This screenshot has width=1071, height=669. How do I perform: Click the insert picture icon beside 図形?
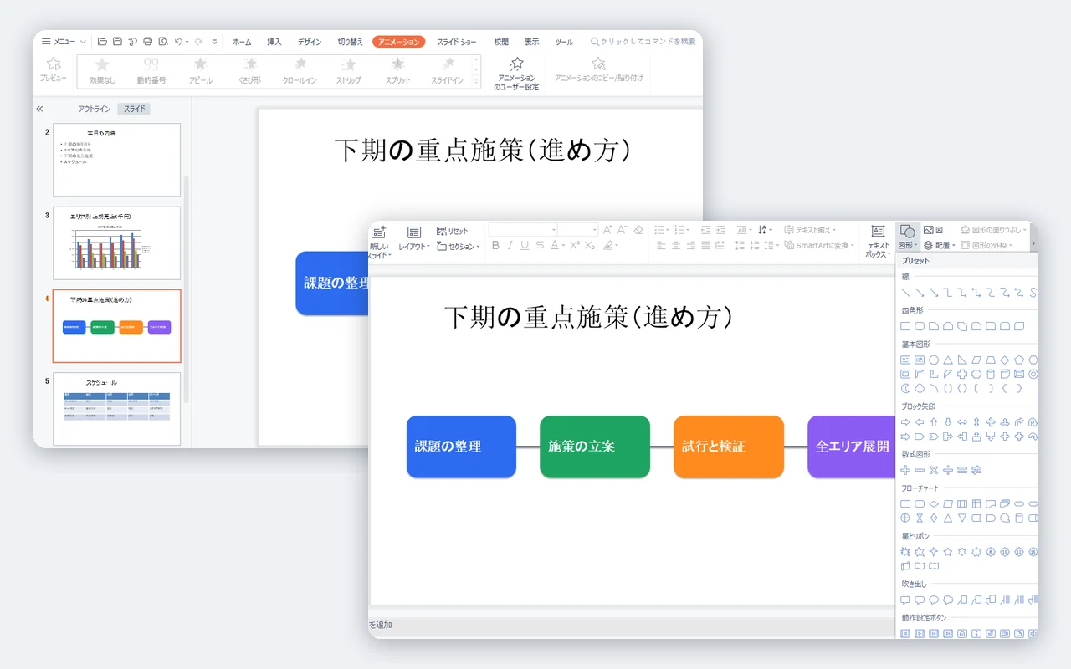(928, 230)
